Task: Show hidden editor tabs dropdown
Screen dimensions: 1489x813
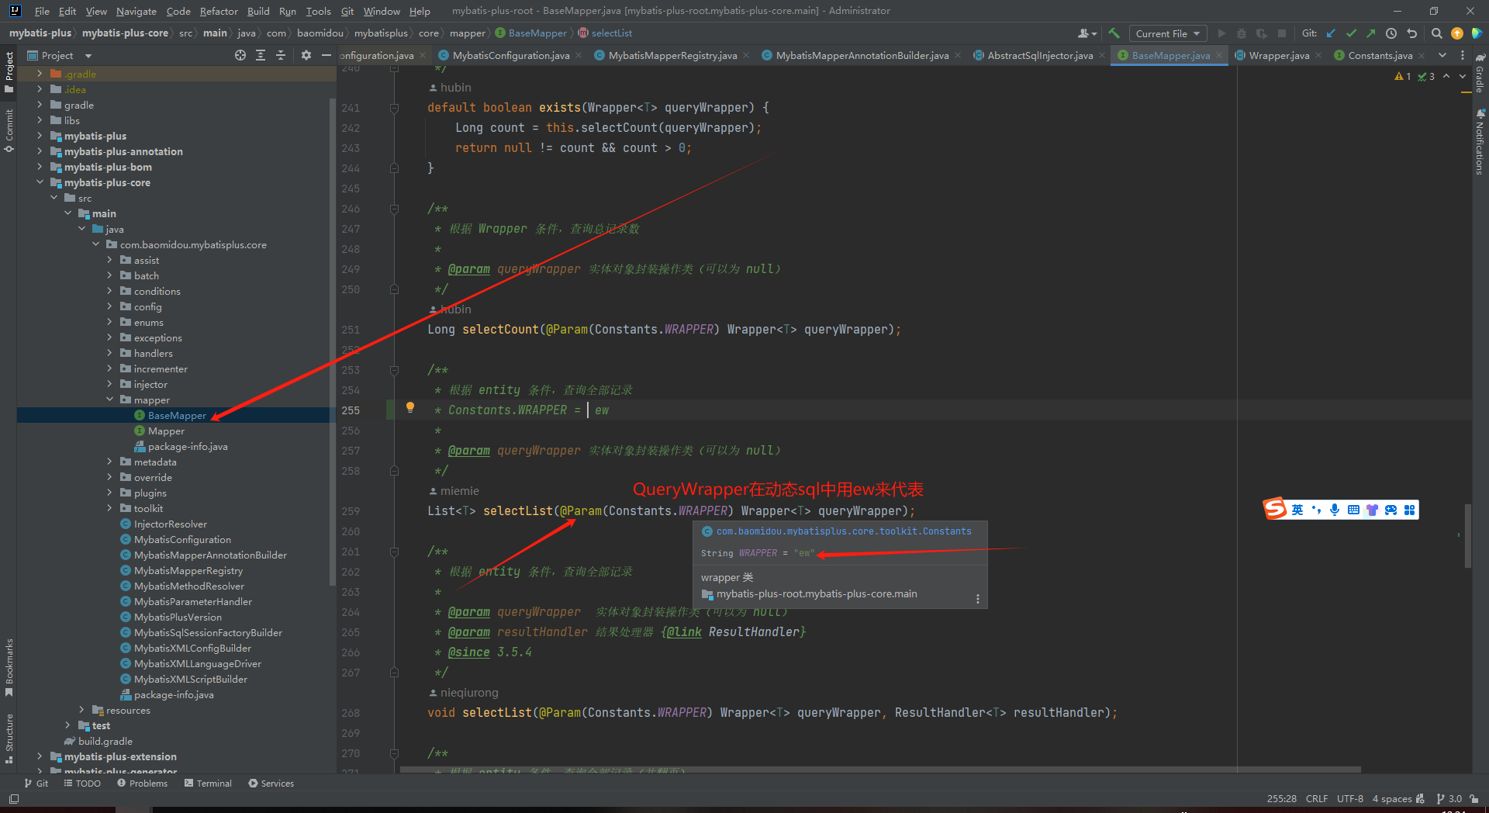Action: pos(1442,55)
